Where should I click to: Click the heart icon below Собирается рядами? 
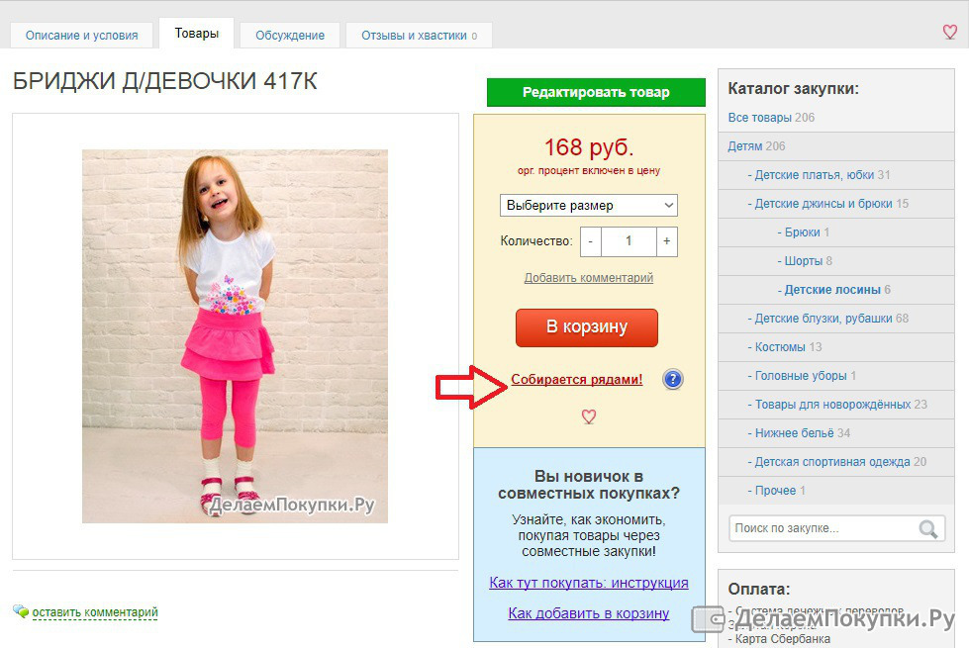click(588, 417)
